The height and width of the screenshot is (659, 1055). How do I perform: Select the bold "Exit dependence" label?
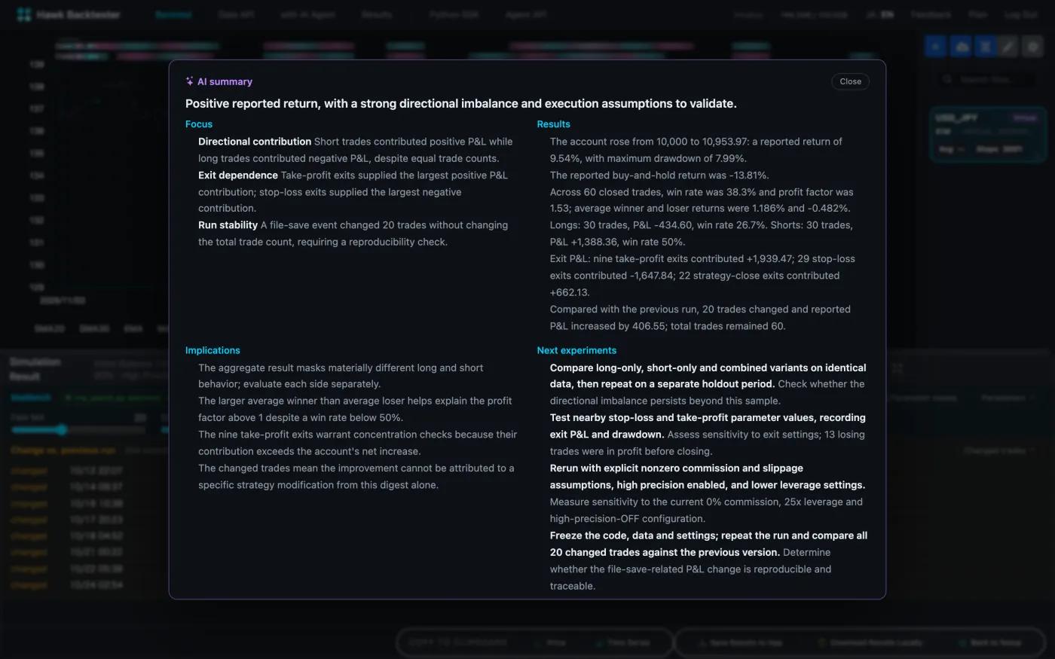[x=238, y=175]
